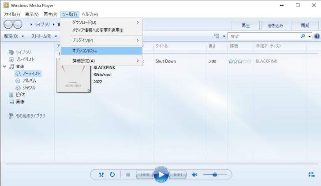Open the view options dropdown arrow
Viewport: 321px width, 186px height.
tap(224, 37)
